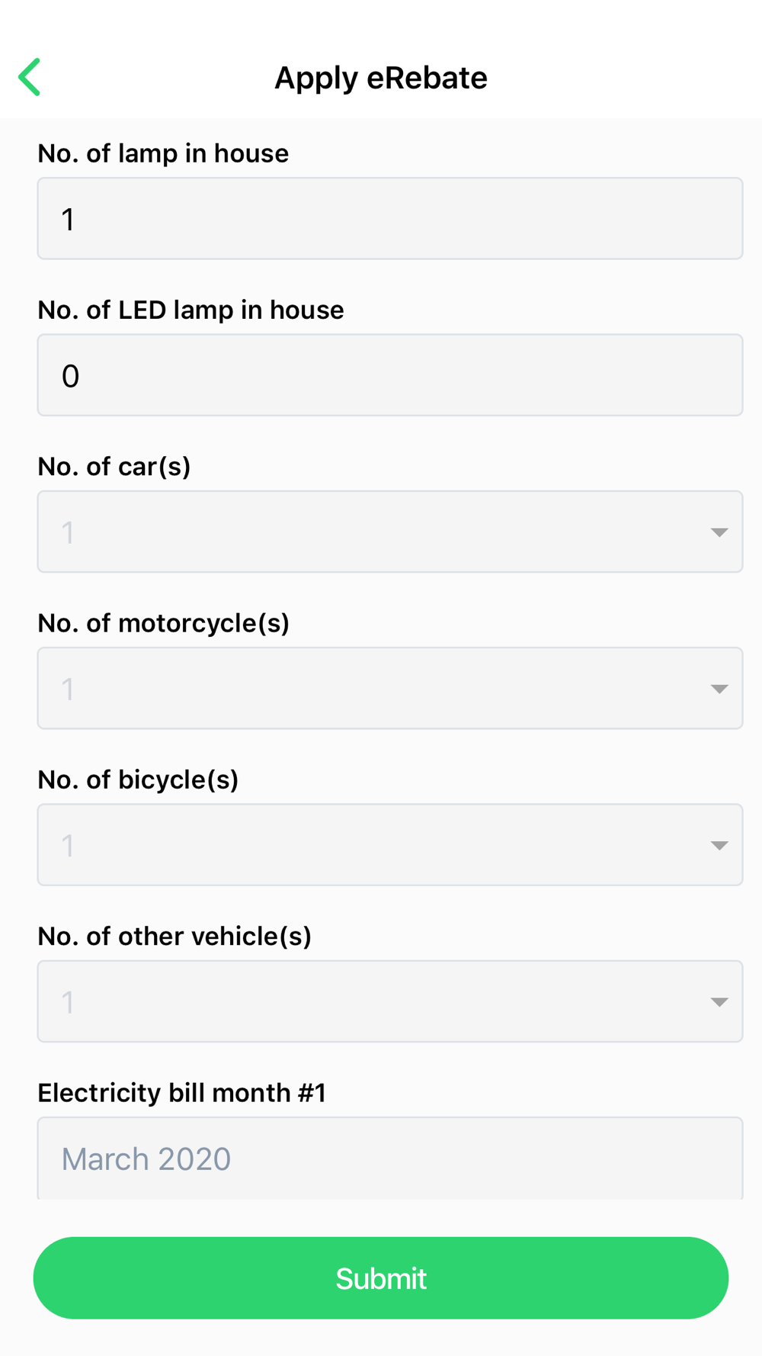Click the motorcycle(s) dropdown arrow icon
Image resolution: width=762 pixels, height=1356 pixels.
pos(719,689)
